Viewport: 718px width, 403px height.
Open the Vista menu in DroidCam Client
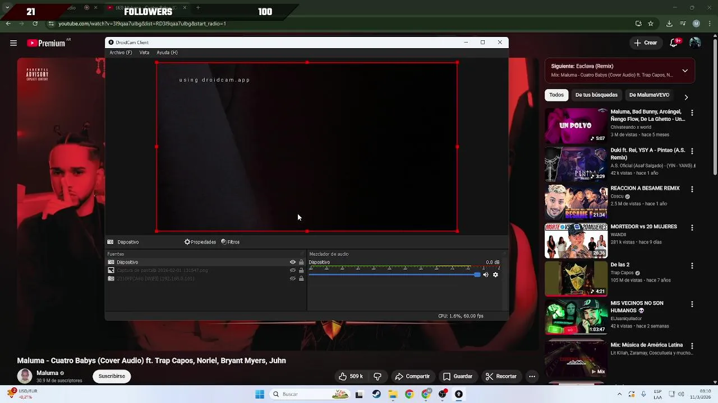[x=144, y=53]
